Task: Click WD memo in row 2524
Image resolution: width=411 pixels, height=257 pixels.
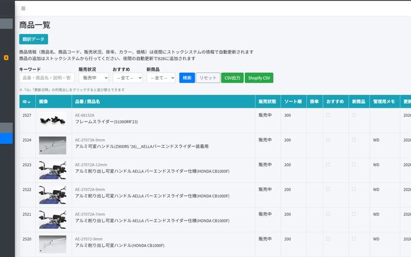Action: point(376,140)
